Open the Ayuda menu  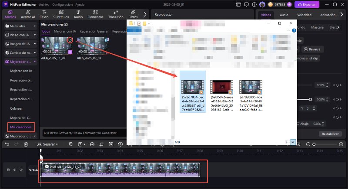click(80, 4)
